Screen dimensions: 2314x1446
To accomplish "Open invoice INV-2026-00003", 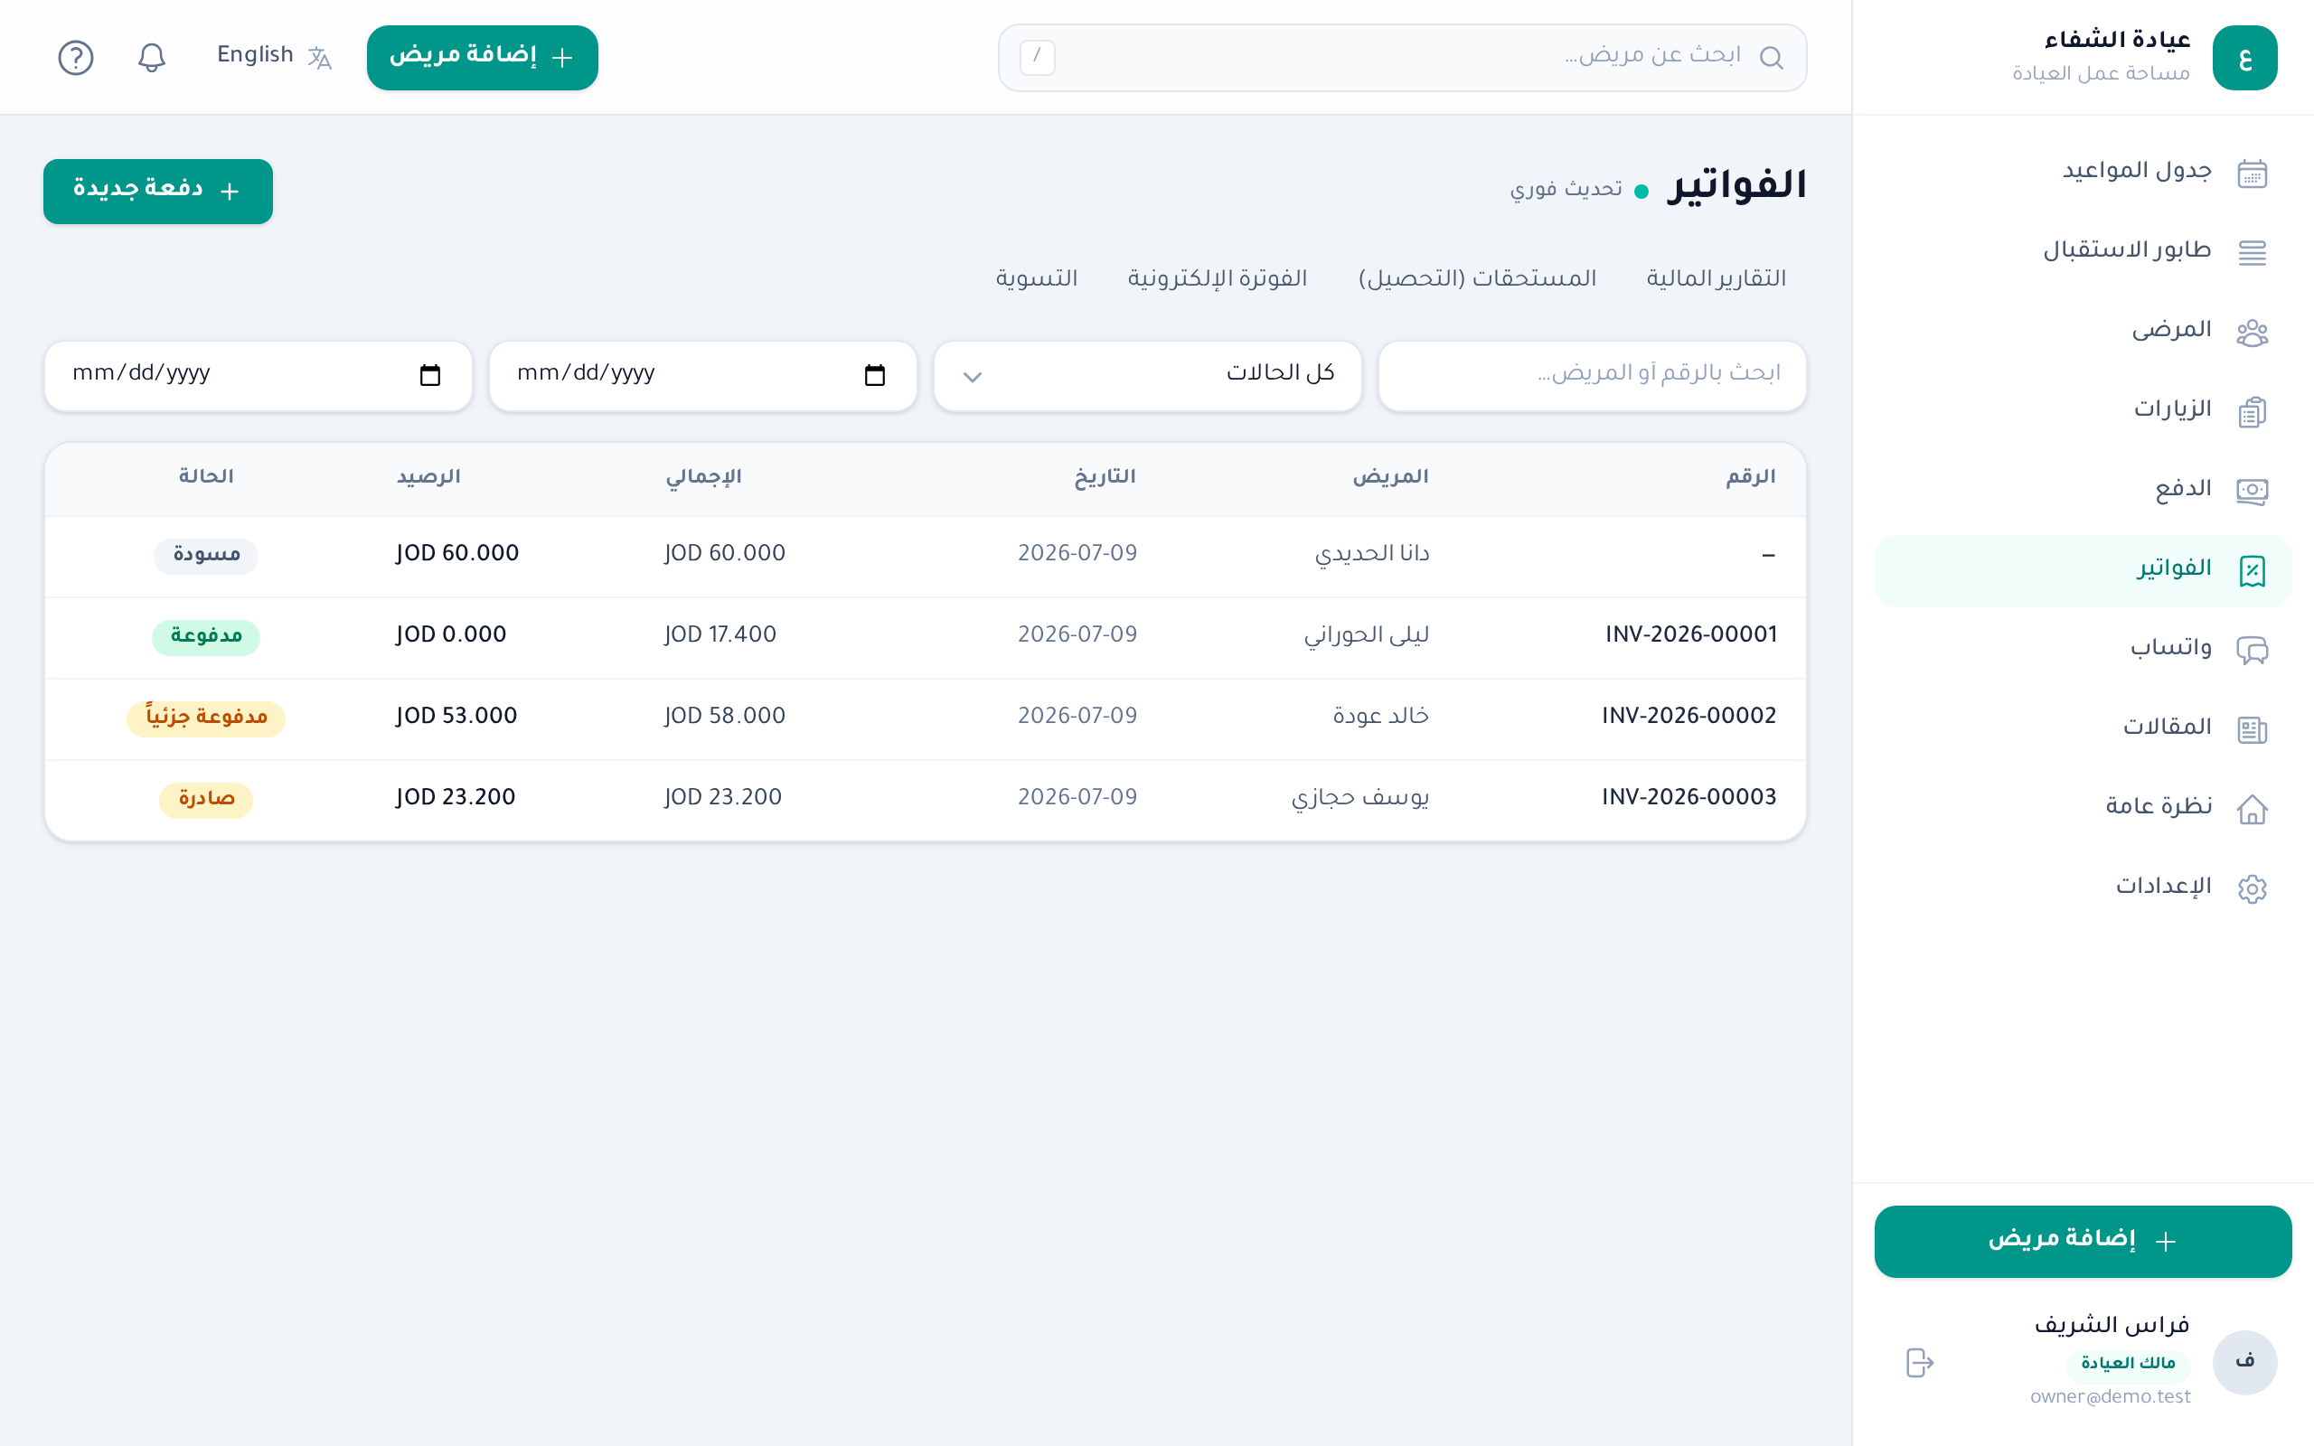I will tap(1688, 798).
